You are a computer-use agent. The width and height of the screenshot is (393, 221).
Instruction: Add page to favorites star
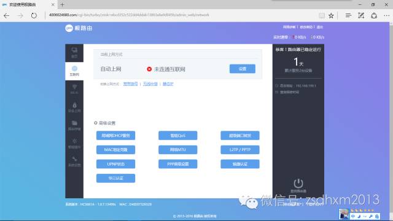pyautogui.click(x=331, y=15)
